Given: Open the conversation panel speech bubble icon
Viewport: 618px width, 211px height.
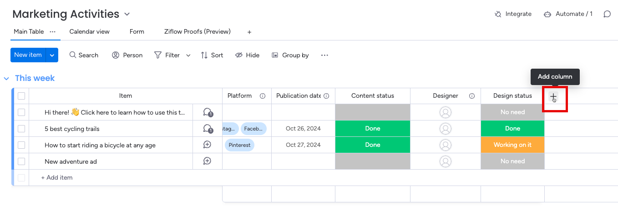Looking at the screenshot, I should pyautogui.click(x=607, y=14).
